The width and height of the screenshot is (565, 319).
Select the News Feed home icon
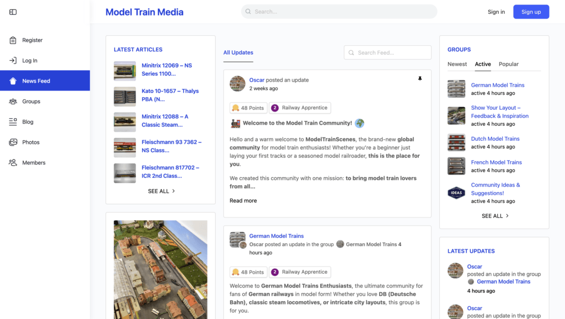(13, 81)
